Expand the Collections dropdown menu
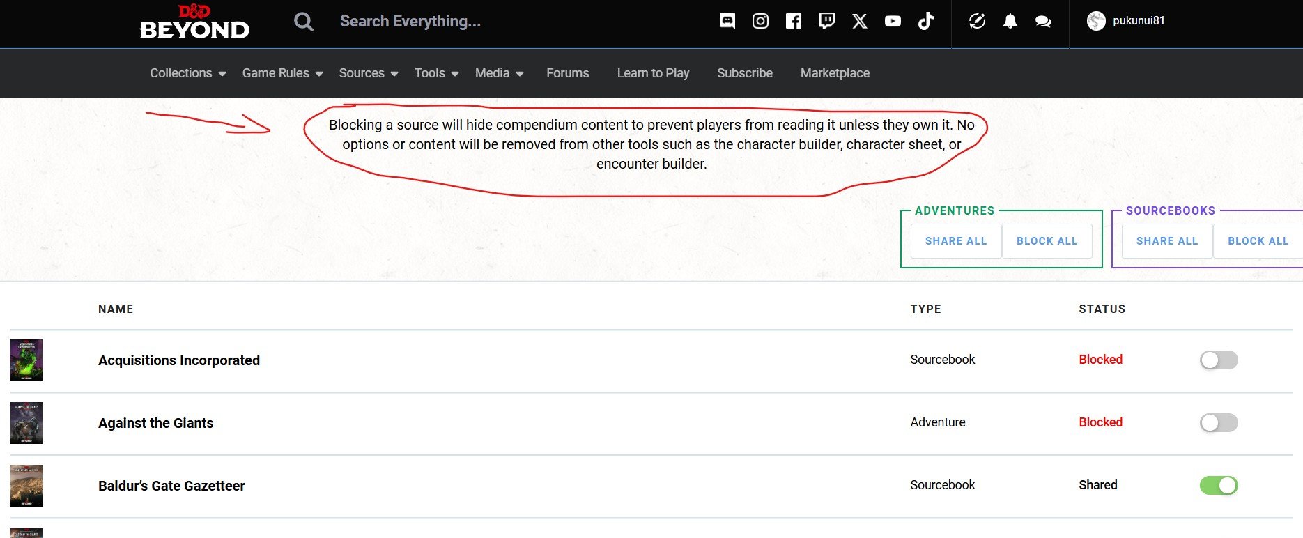1303x538 pixels. [188, 73]
